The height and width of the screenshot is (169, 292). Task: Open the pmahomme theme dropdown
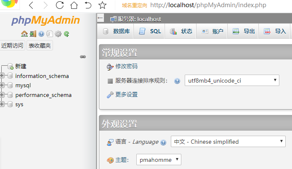click(x=159, y=159)
